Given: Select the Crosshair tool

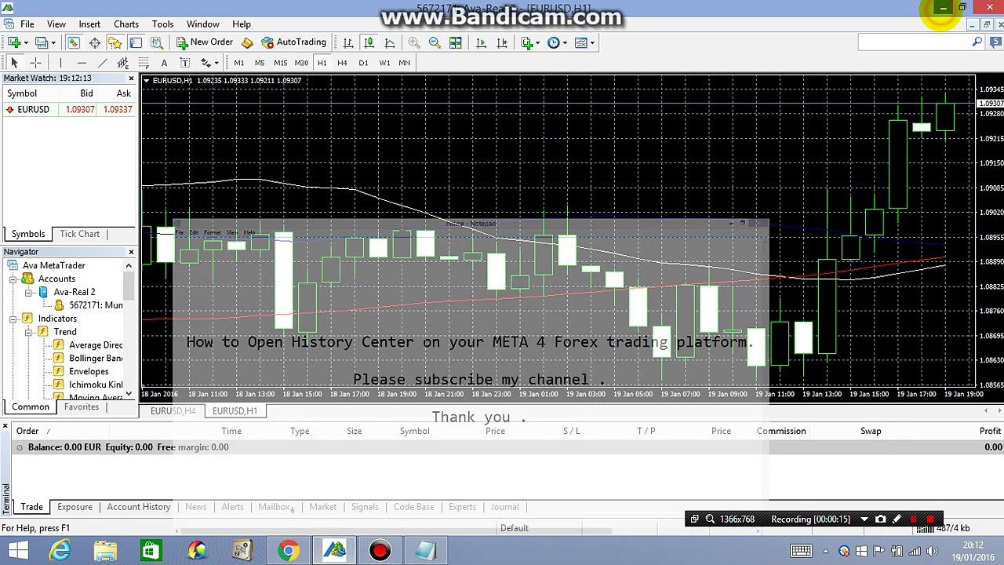Looking at the screenshot, I should (x=35, y=63).
